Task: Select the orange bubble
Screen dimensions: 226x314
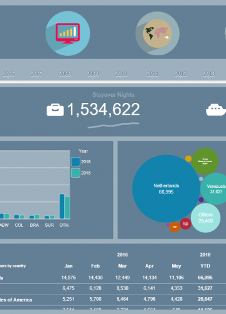Action: (x=175, y=227)
